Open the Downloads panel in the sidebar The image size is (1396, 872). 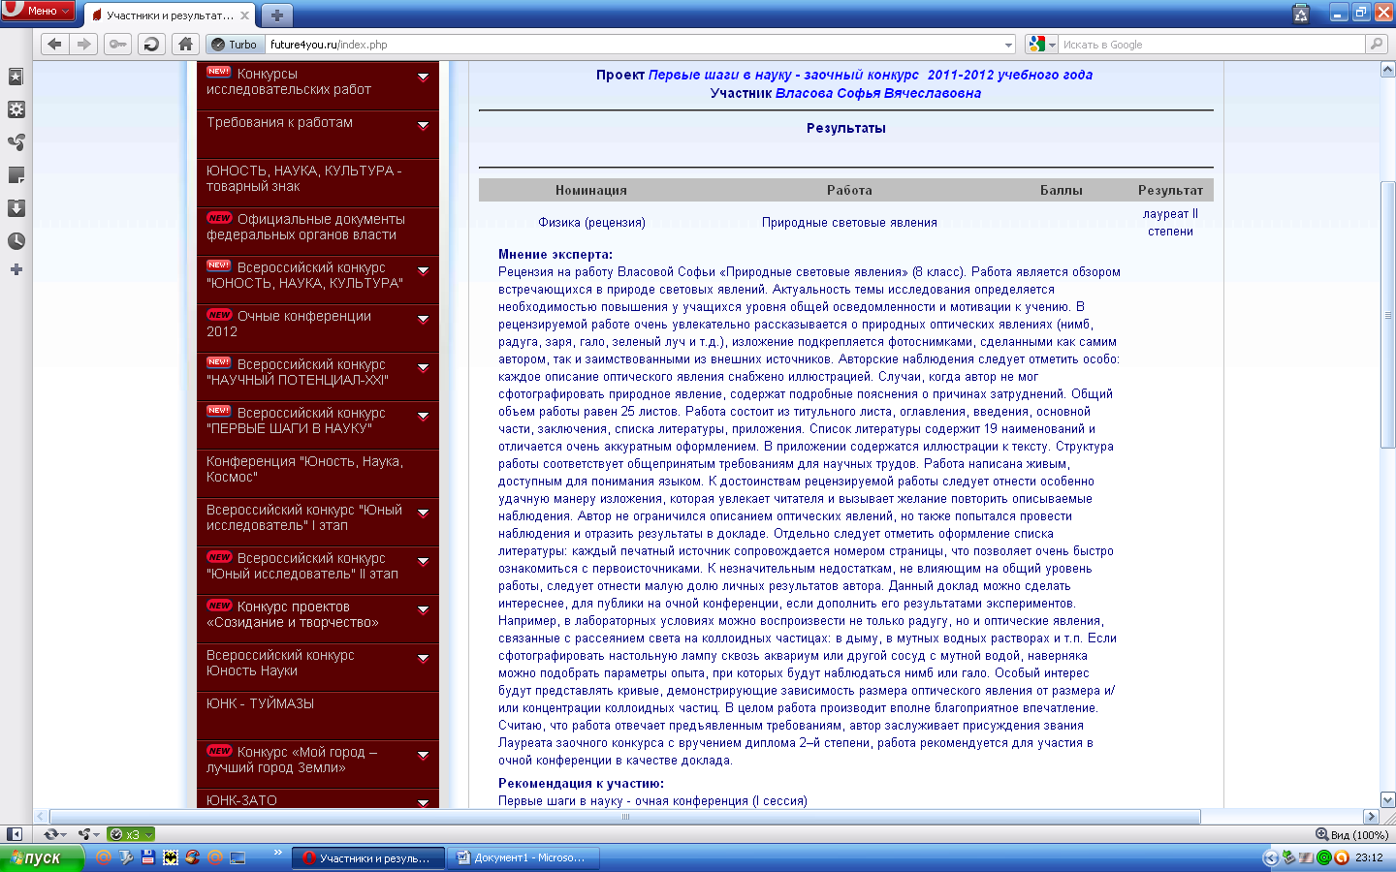point(16,208)
